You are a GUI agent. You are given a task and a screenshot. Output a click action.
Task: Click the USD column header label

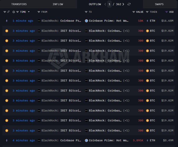coord(171,12)
